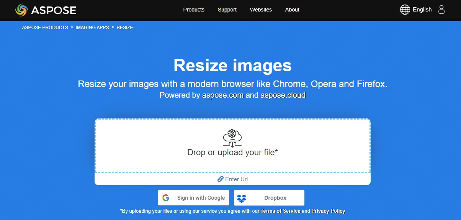Open the user account profile icon
Screen dimensions: 461x220
441,10
